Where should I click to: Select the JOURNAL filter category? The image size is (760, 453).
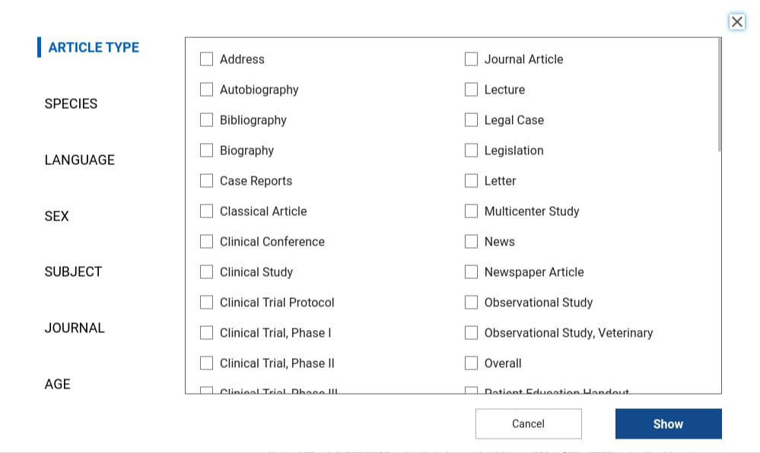(x=75, y=328)
